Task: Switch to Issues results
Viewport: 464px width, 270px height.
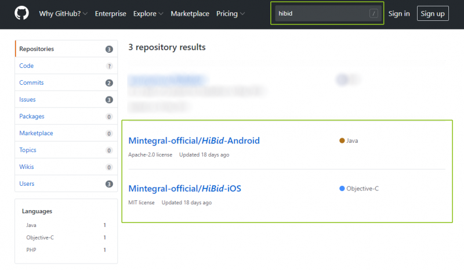Action: click(x=66, y=100)
